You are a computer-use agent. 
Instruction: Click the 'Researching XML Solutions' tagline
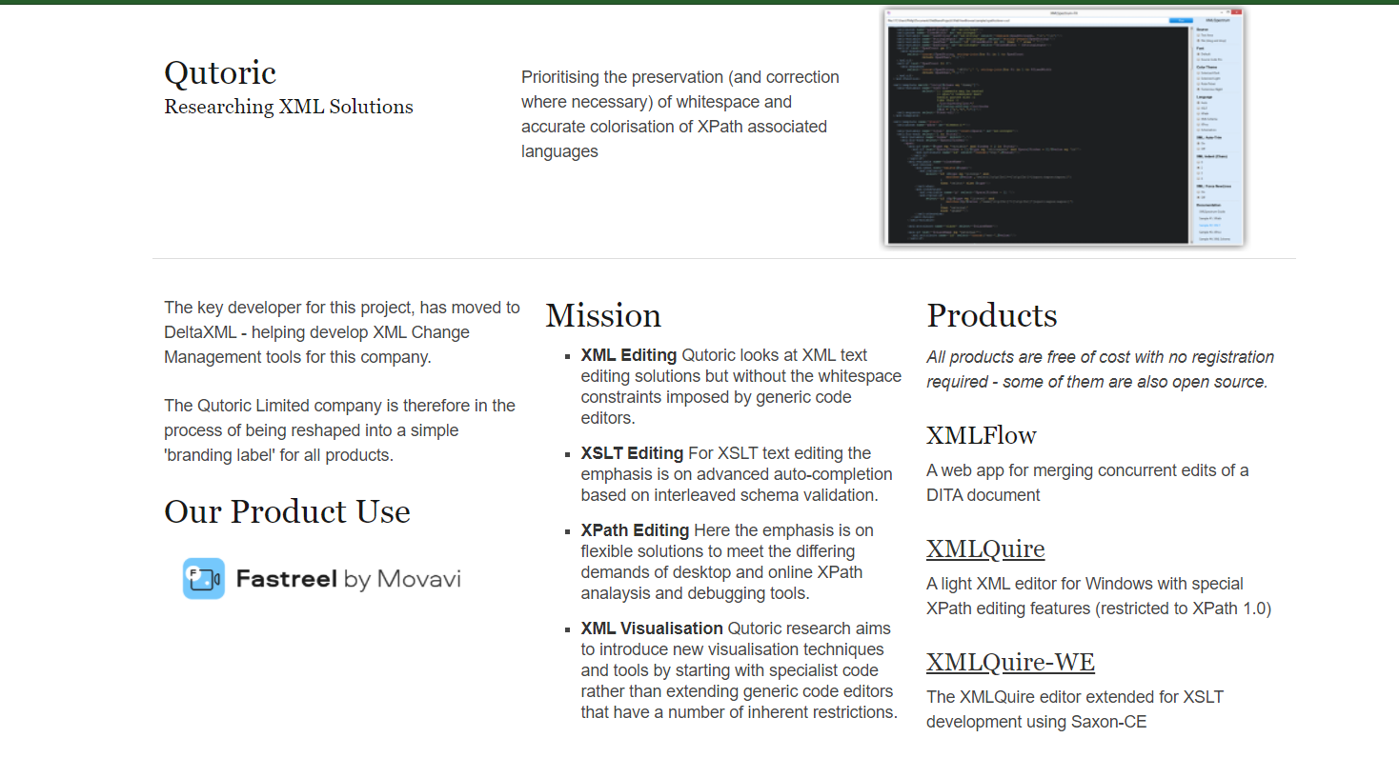(289, 107)
